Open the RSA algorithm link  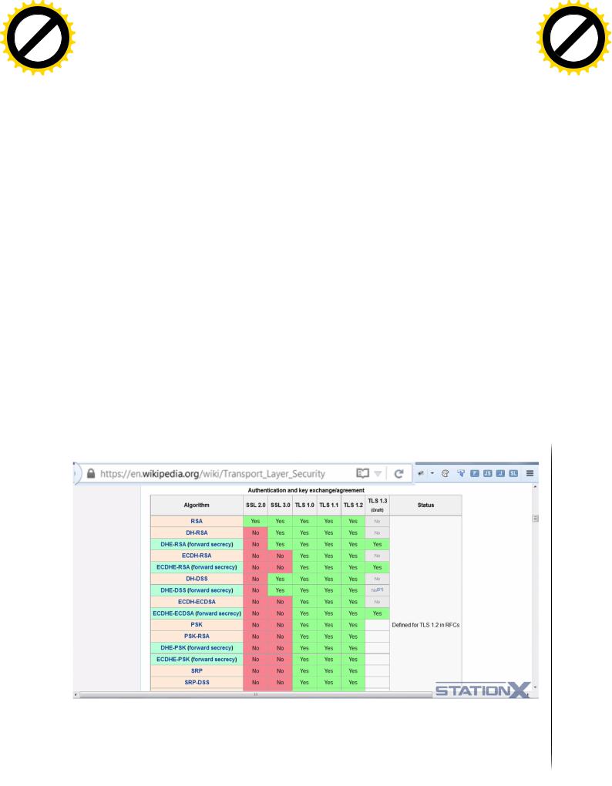[x=197, y=522]
